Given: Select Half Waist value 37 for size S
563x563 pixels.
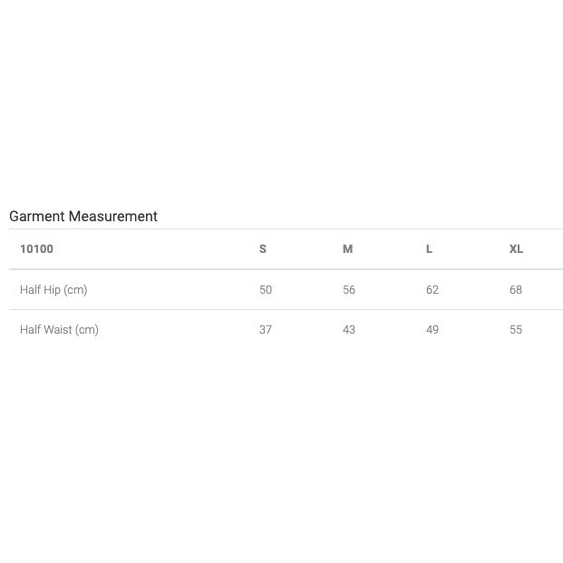Looking at the screenshot, I should [266, 330].
